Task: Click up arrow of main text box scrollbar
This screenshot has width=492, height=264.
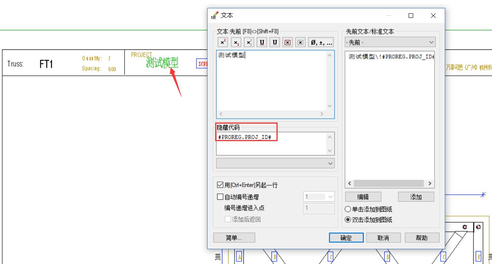Action: 330,55
